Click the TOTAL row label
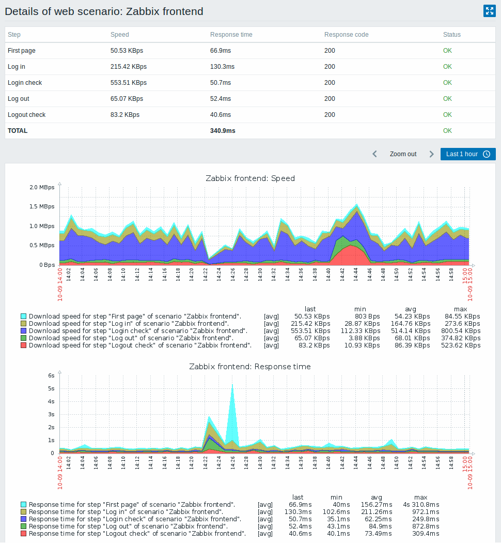The width and height of the screenshot is (501, 543). coord(17,130)
